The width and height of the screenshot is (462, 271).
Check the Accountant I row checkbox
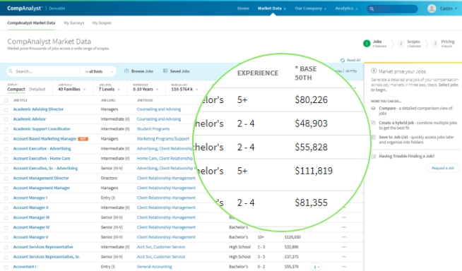(x=6, y=267)
